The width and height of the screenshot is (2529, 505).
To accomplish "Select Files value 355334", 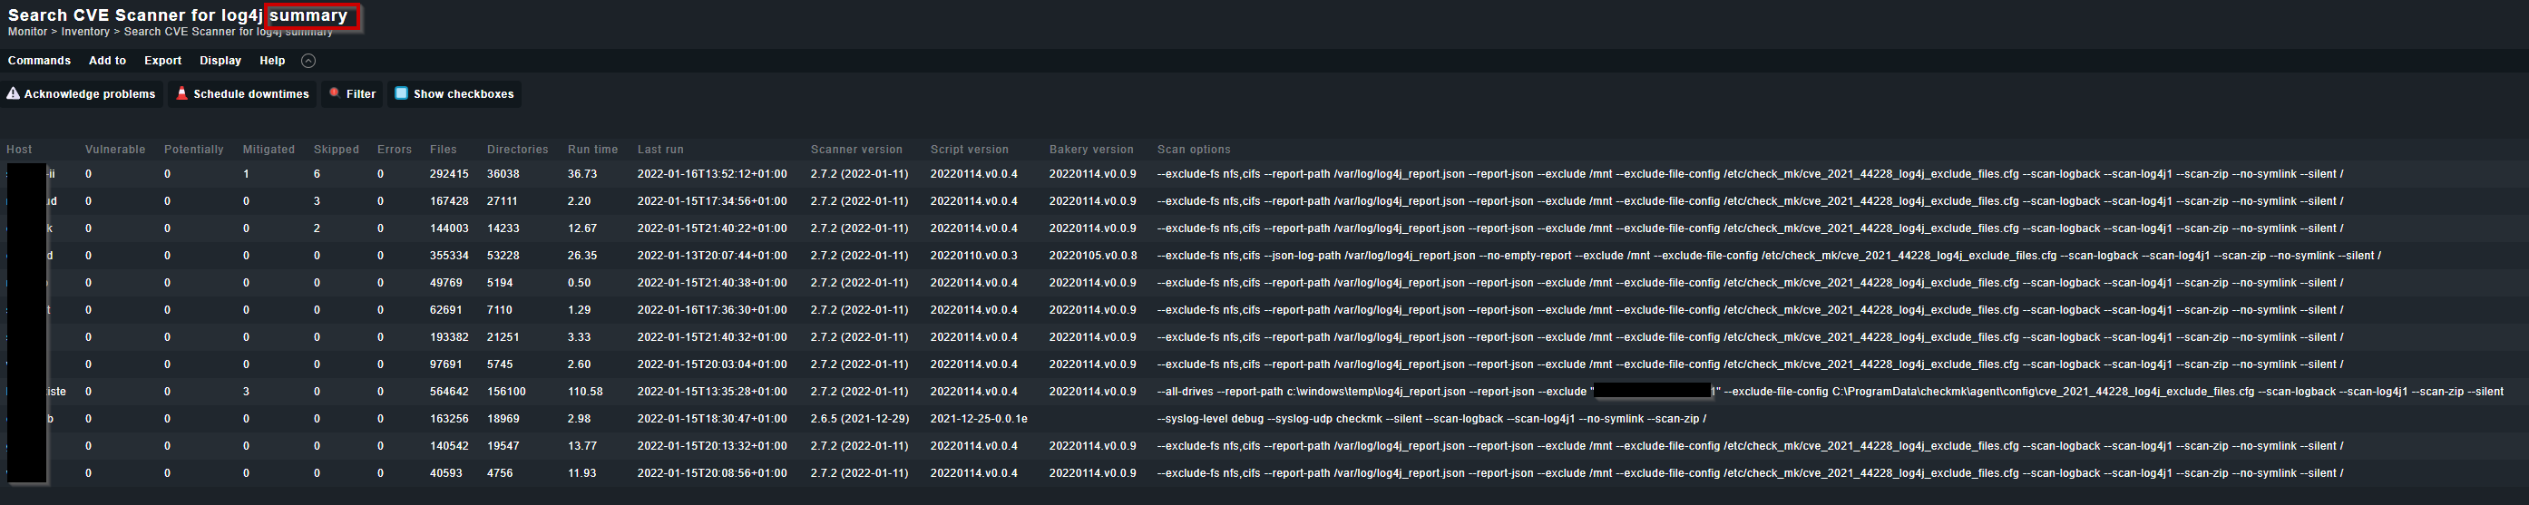I will [449, 256].
